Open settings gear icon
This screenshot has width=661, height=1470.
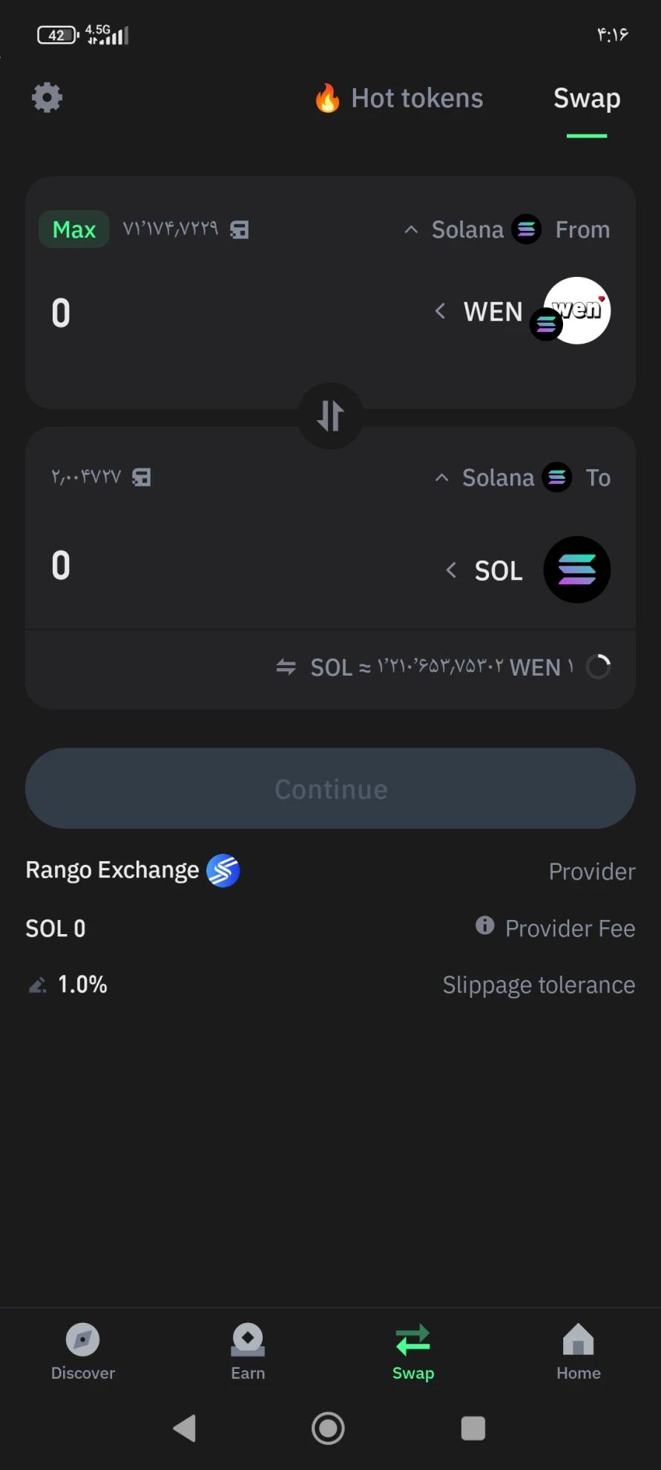point(47,97)
